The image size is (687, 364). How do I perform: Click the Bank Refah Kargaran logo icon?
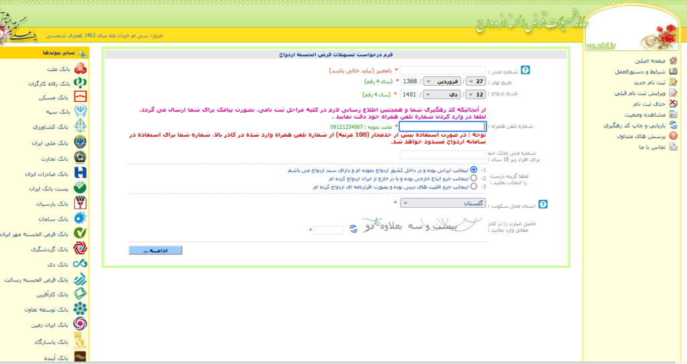[x=81, y=82]
